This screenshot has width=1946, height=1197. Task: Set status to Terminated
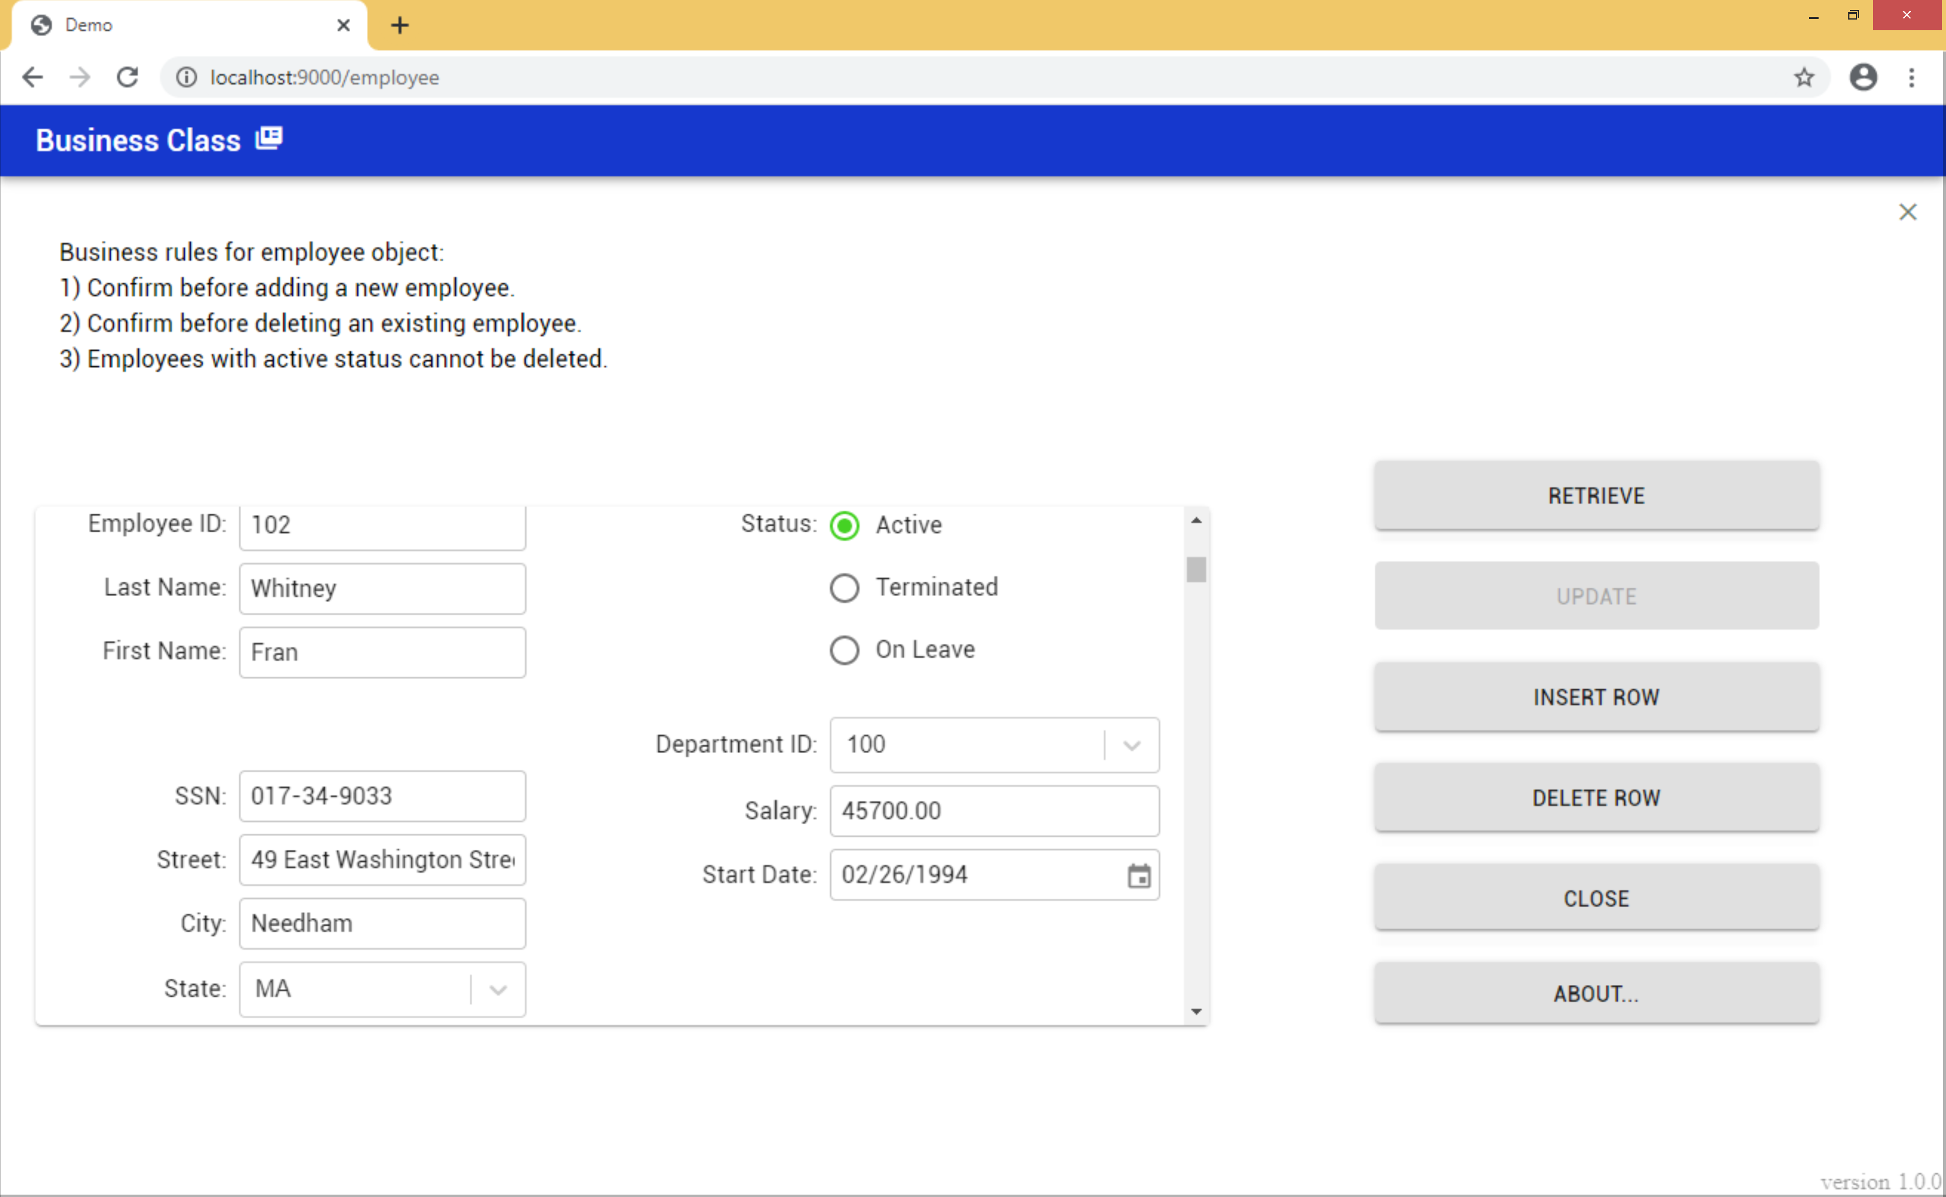(x=844, y=588)
